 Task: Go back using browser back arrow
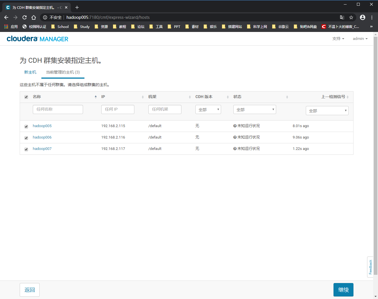[x=6, y=17]
